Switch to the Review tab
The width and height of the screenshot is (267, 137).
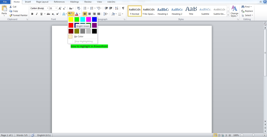click(88, 2)
